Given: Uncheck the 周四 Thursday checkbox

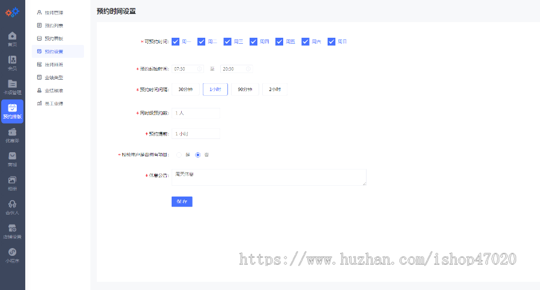Looking at the screenshot, I should (253, 41).
